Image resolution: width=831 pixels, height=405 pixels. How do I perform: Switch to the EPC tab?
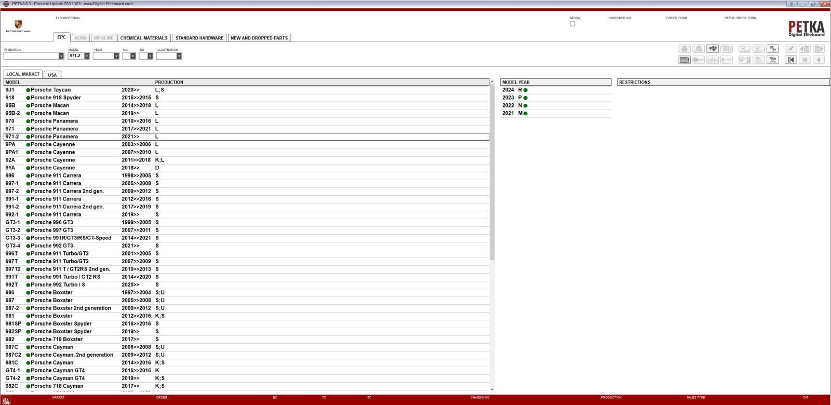click(x=61, y=37)
